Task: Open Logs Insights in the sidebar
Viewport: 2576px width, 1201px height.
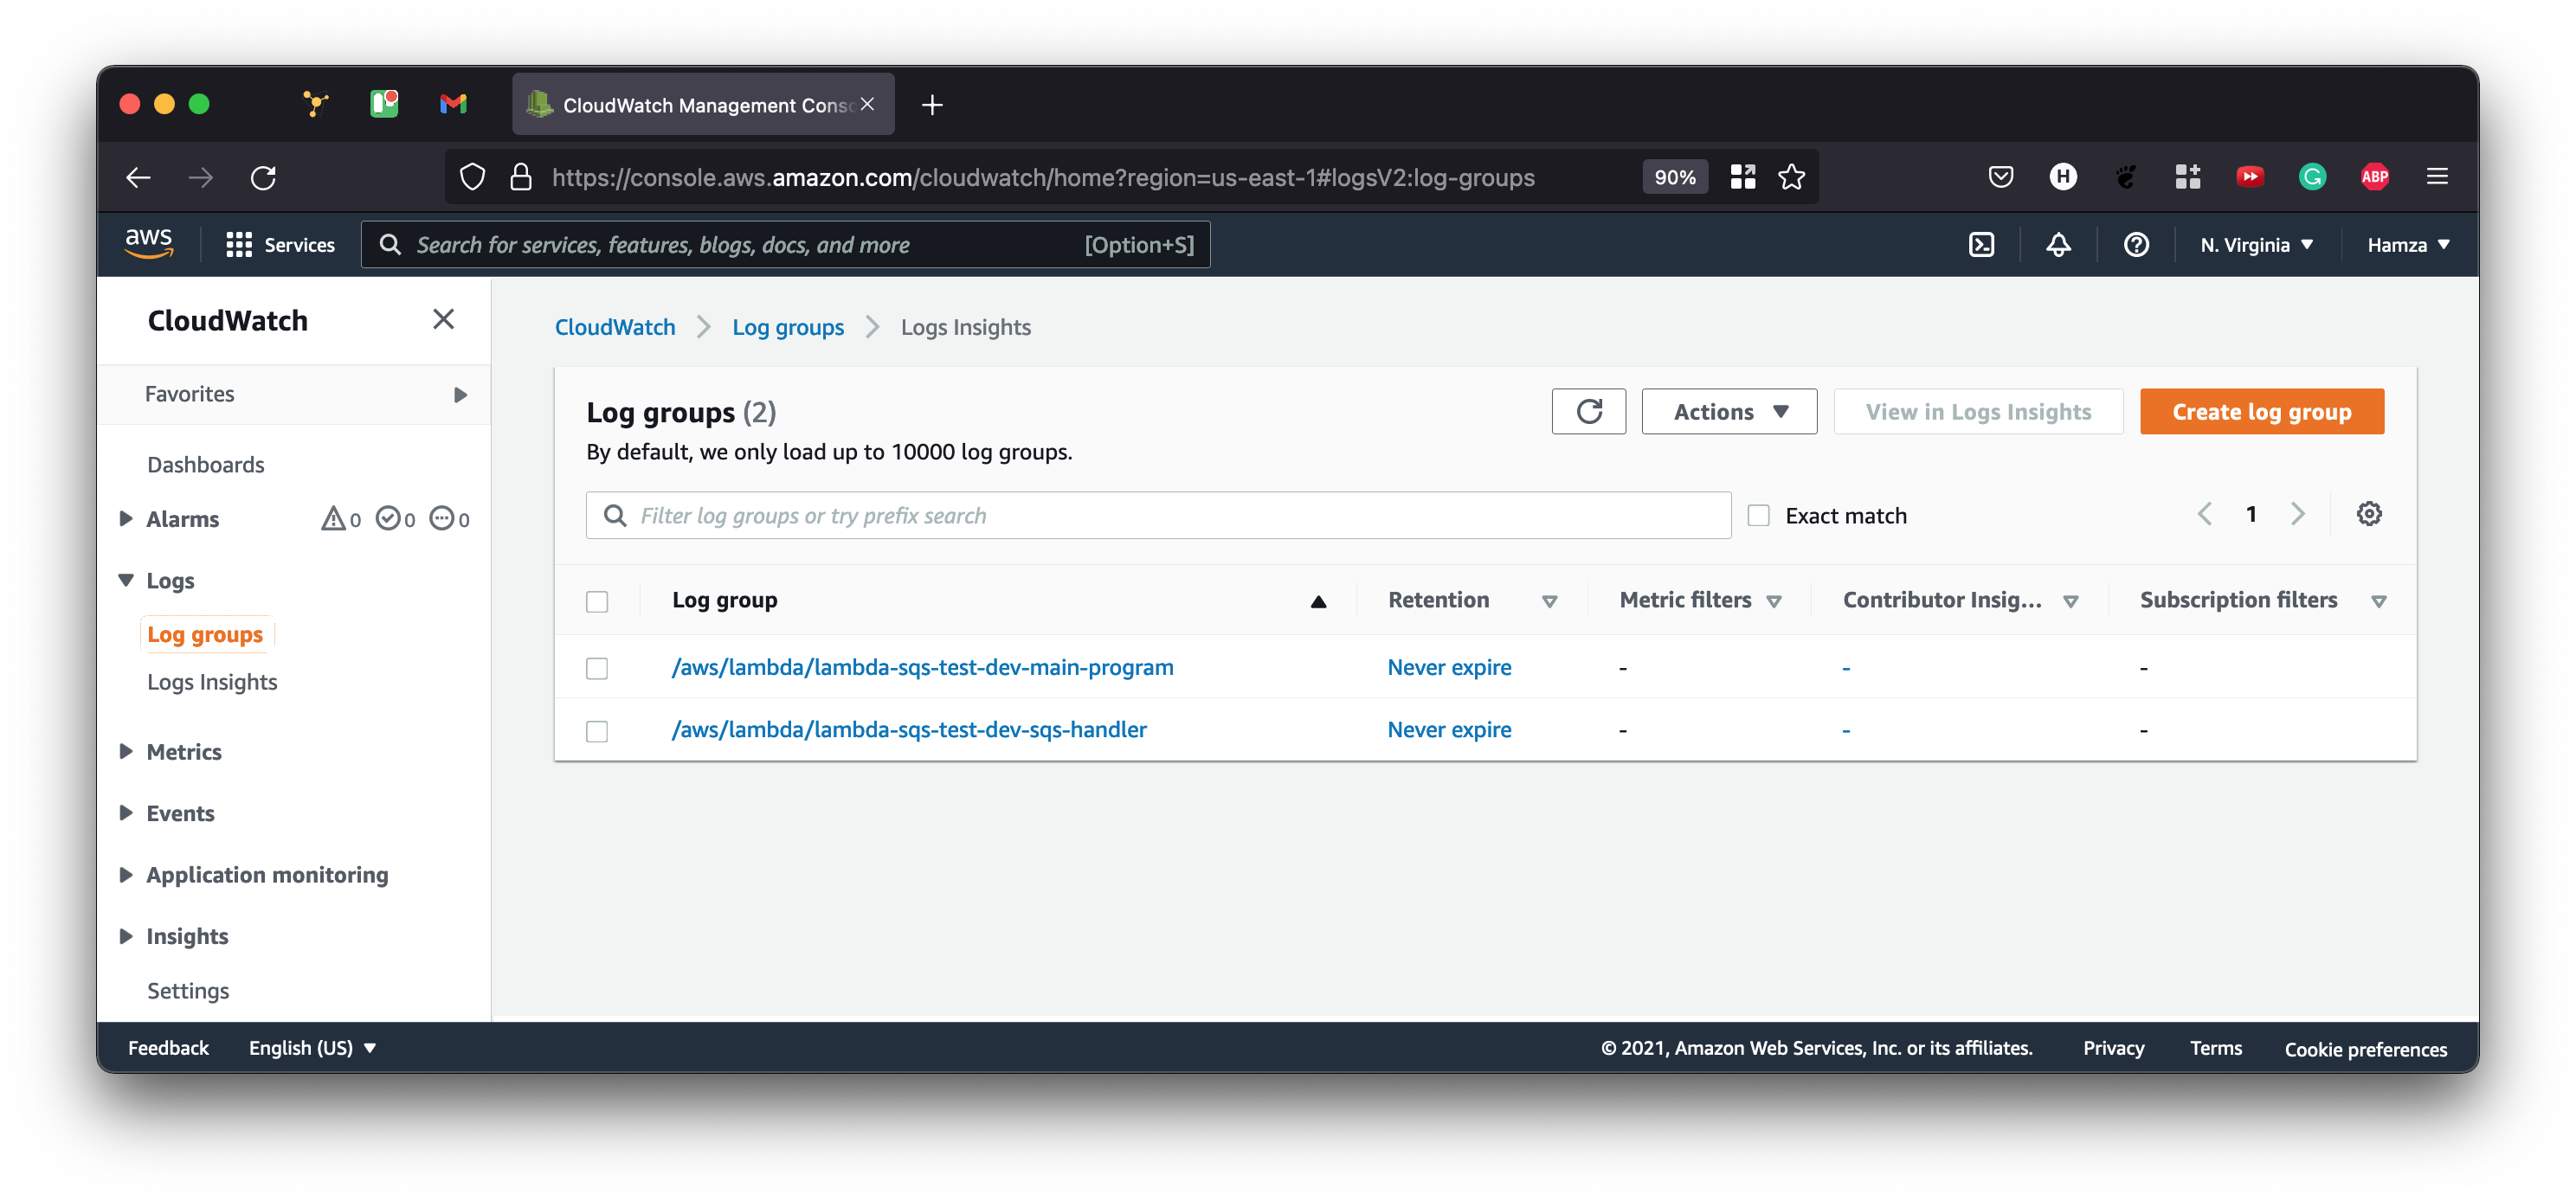Action: (x=212, y=682)
